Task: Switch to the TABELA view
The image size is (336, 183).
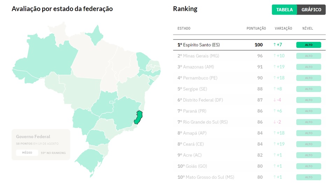Action: [284, 10]
